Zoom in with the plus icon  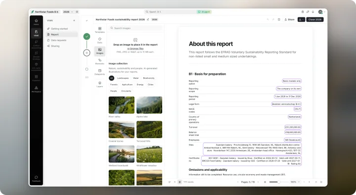coord(309,182)
